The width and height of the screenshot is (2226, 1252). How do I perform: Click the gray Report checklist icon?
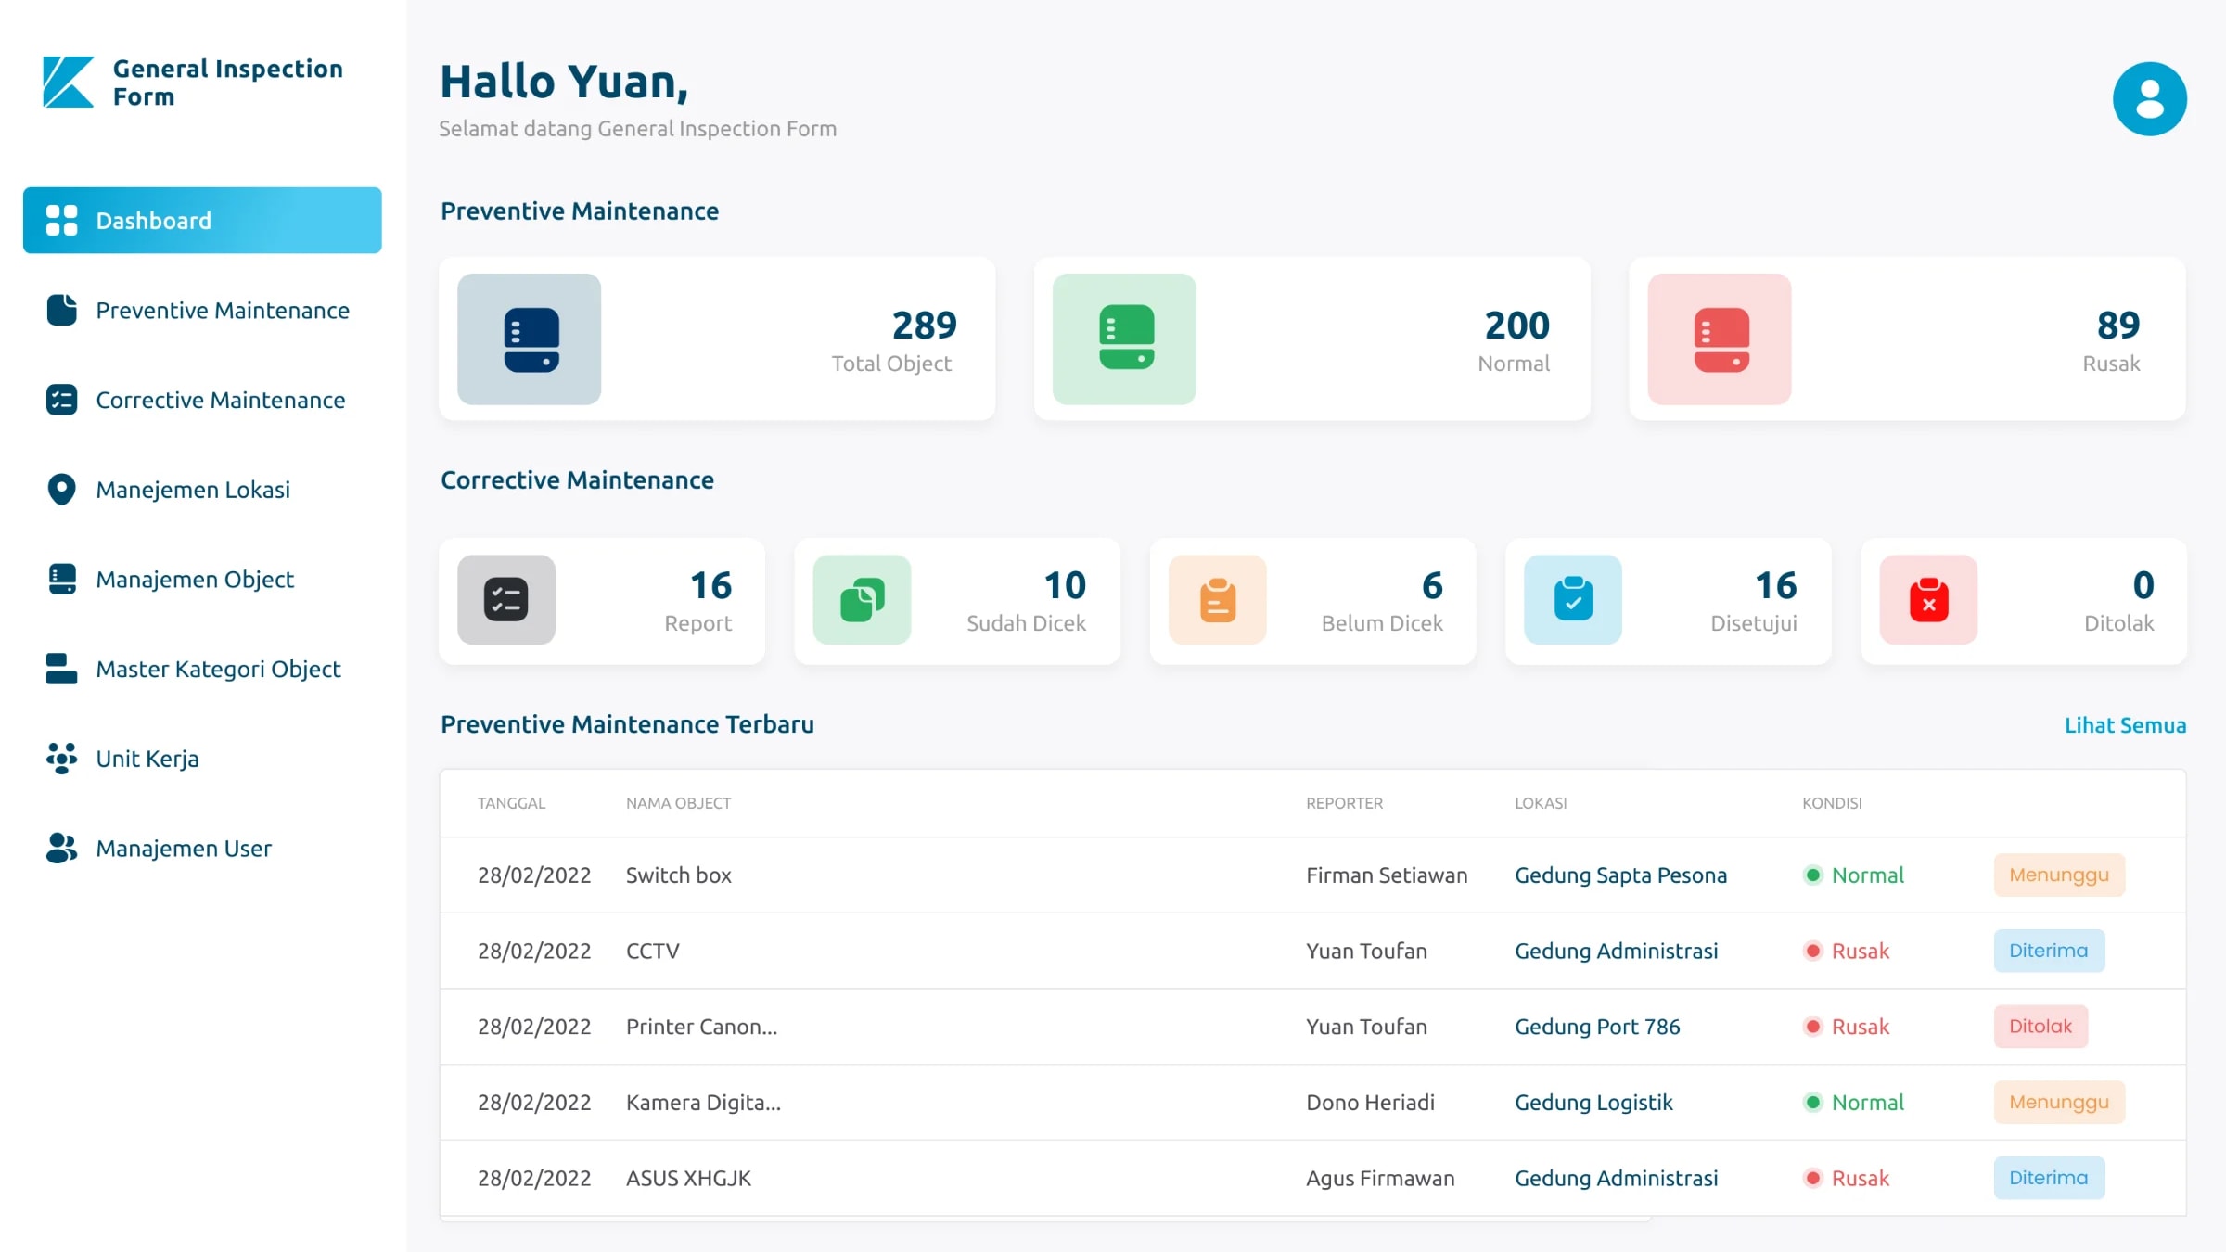506,600
